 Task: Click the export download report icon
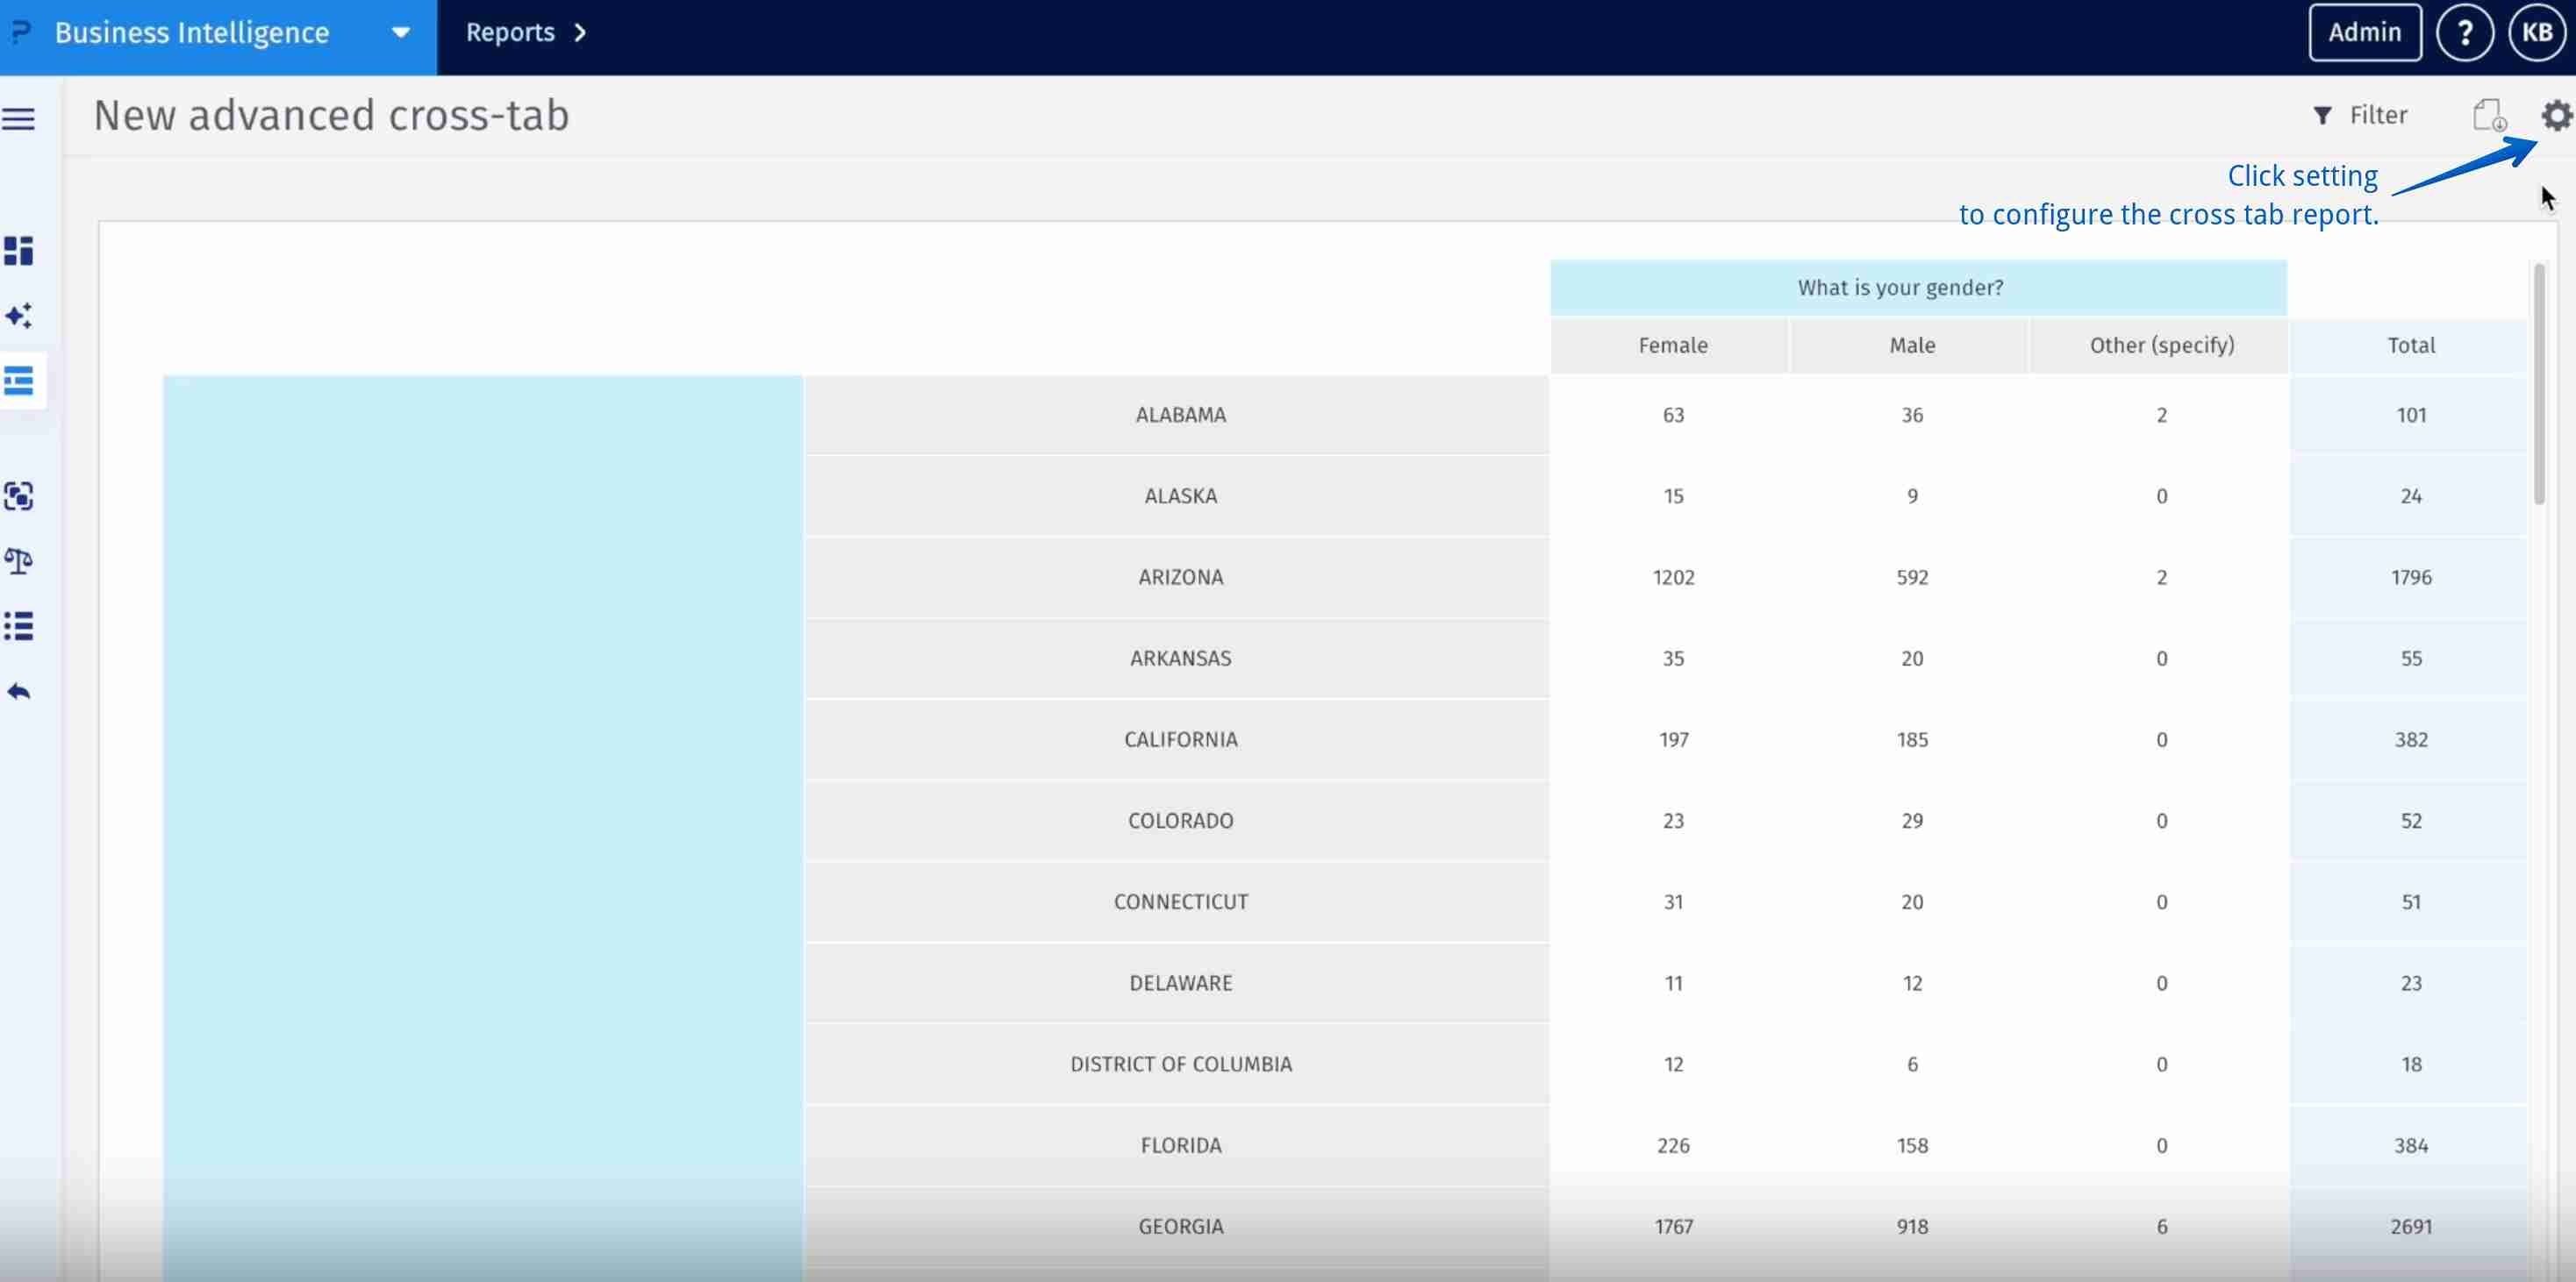2489,116
